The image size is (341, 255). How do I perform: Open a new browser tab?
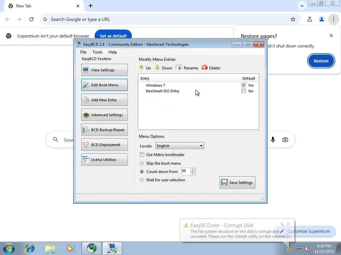pyautogui.click(x=91, y=6)
